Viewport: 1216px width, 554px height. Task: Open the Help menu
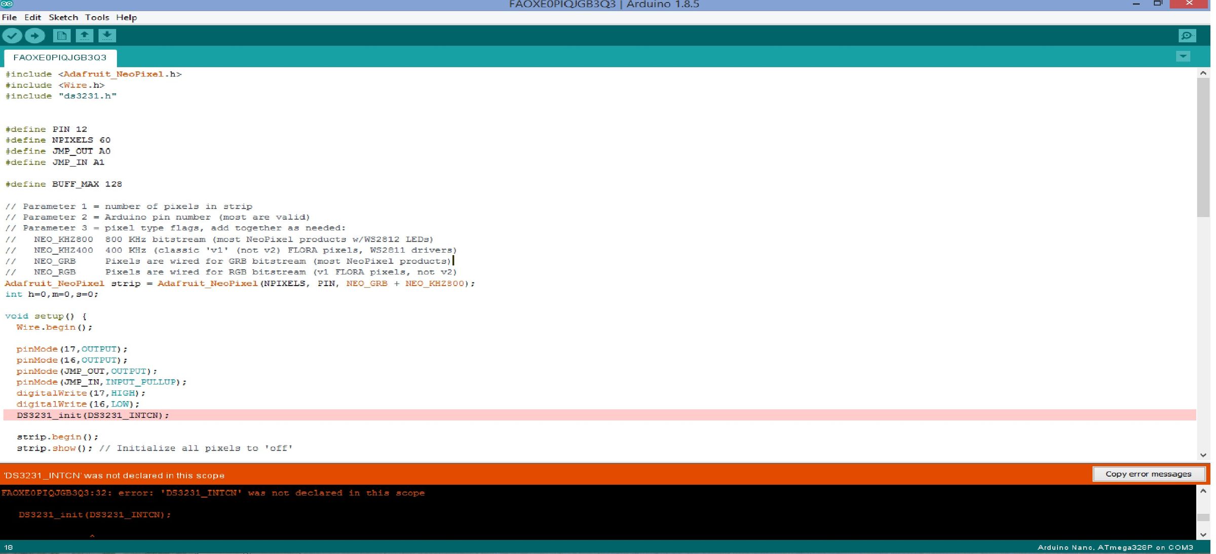pos(126,17)
